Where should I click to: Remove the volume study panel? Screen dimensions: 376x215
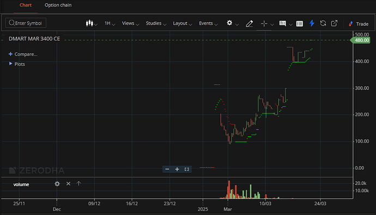pyautogui.click(x=68, y=183)
